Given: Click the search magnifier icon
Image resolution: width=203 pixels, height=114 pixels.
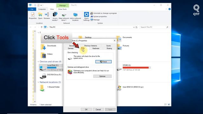Looking at the screenshot, I should pos(167,27).
